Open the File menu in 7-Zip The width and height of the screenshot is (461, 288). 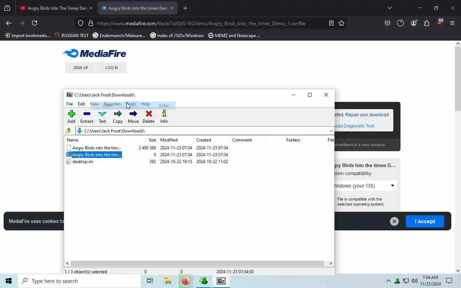click(x=70, y=104)
